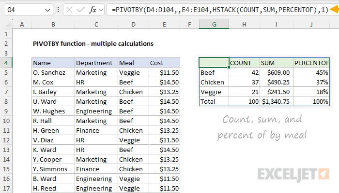Image resolution: width=339 pixels, height=193 pixels.
Task: Confirm formula entry with the checkmark icon
Action: [81, 10]
